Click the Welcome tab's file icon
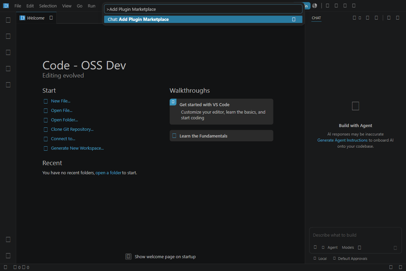This screenshot has width=406, height=271. coord(22,18)
